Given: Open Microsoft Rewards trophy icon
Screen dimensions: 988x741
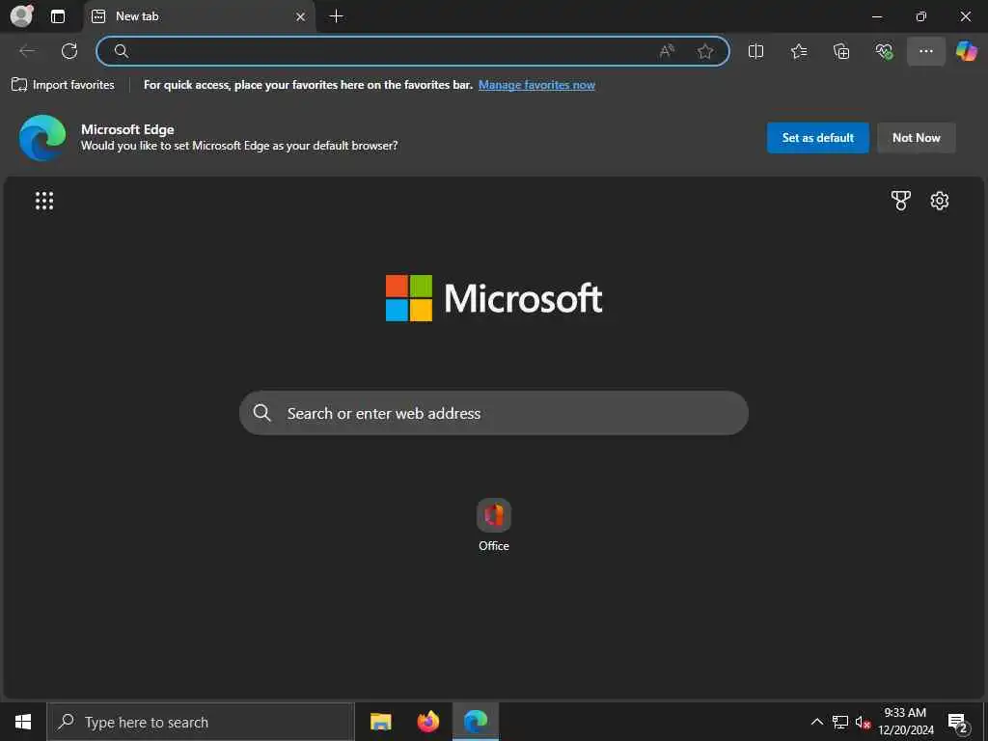Looking at the screenshot, I should (x=900, y=201).
